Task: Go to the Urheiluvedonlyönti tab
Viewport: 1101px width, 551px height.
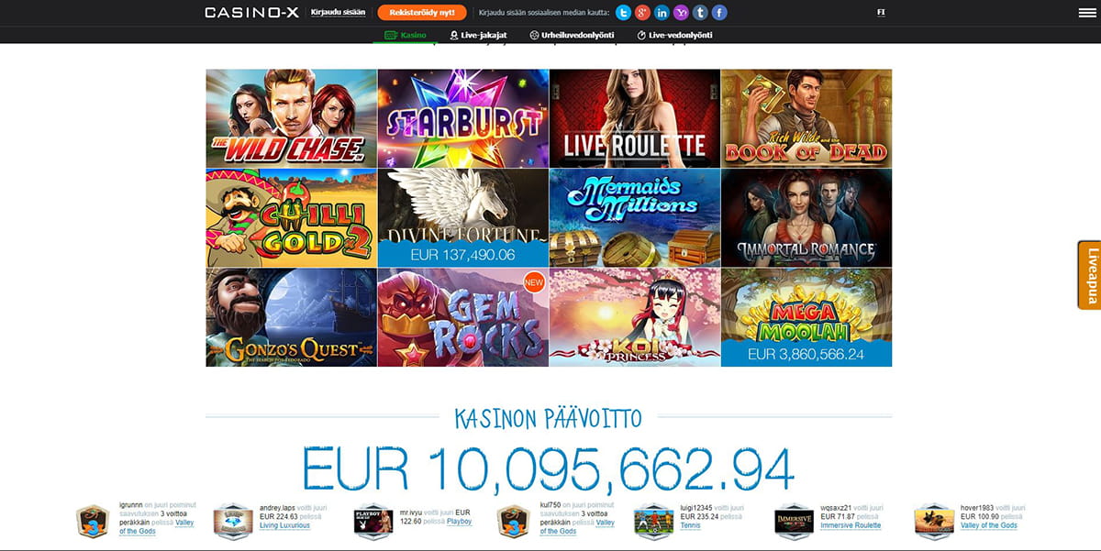Action: [572, 35]
